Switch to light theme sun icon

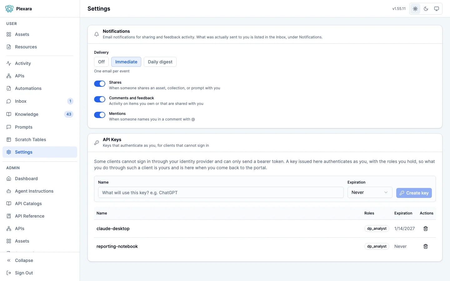tap(415, 9)
